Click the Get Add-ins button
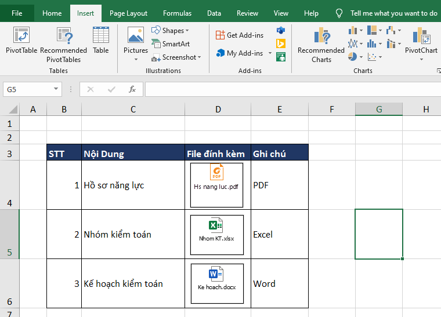Viewport: 441px width, 317px height. [x=240, y=35]
